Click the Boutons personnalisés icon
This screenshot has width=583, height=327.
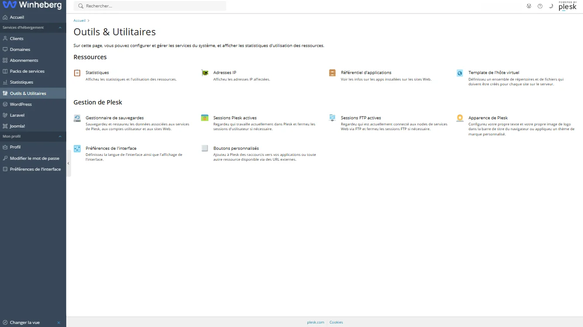[205, 148]
